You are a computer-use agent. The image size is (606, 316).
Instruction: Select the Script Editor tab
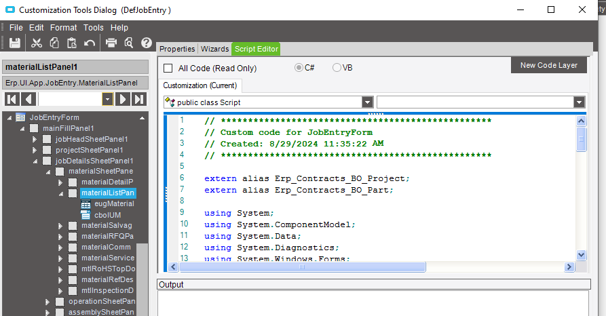pyautogui.click(x=257, y=49)
